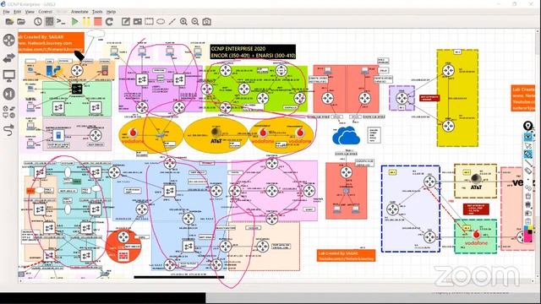Select the Add a link cable tool
This screenshot has height=304, width=541.
[9, 130]
